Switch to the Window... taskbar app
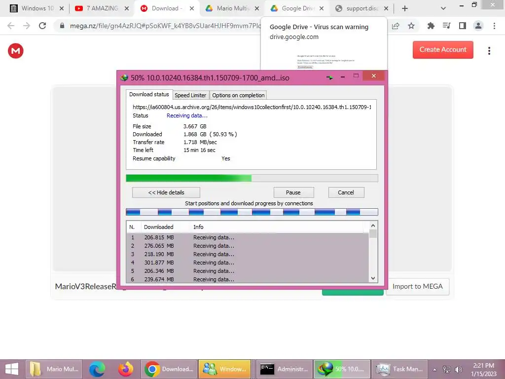This screenshot has height=379, width=505. coord(225,369)
